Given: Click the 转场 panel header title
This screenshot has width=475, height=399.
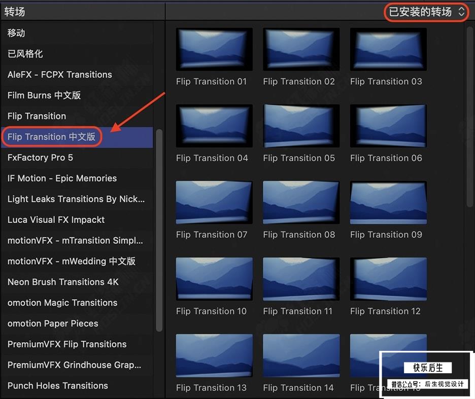Looking at the screenshot, I should 15,12.
